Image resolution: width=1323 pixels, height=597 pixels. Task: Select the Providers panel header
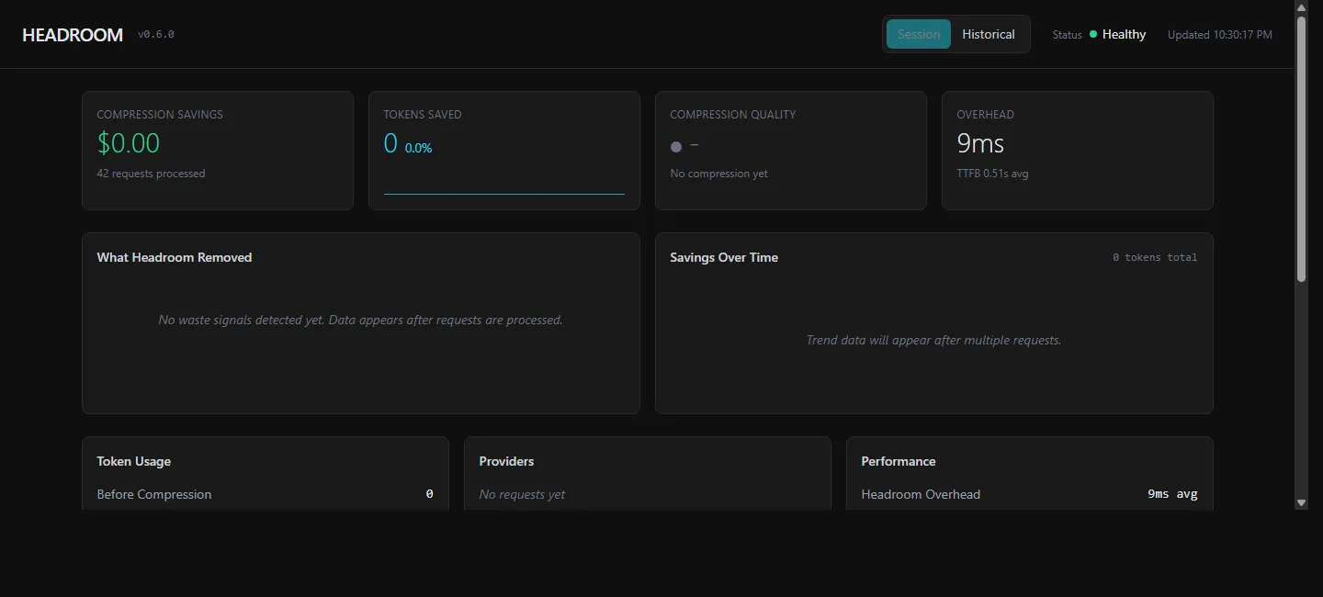coord(506,461)
